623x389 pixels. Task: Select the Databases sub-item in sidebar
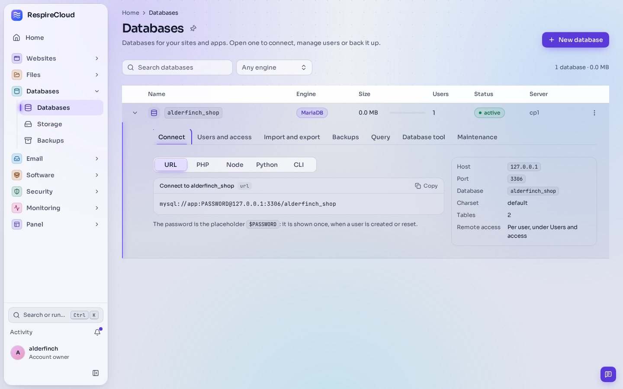tap(61, 108)
